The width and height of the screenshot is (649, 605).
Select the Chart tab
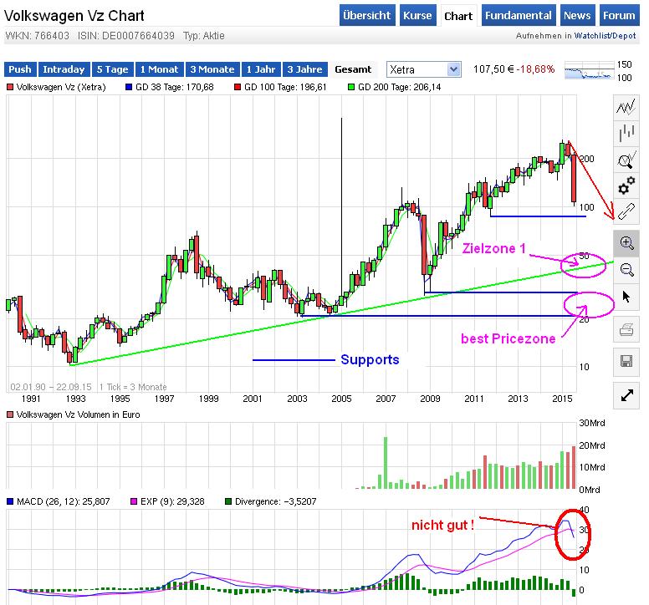458,16
